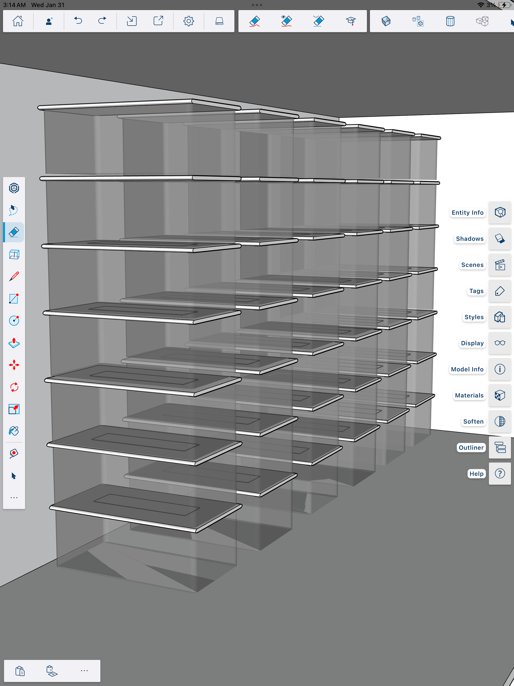Viewport: 514px width, 686px height.
Task: Expand more tools in left toolbar
Action: point(14,497)
